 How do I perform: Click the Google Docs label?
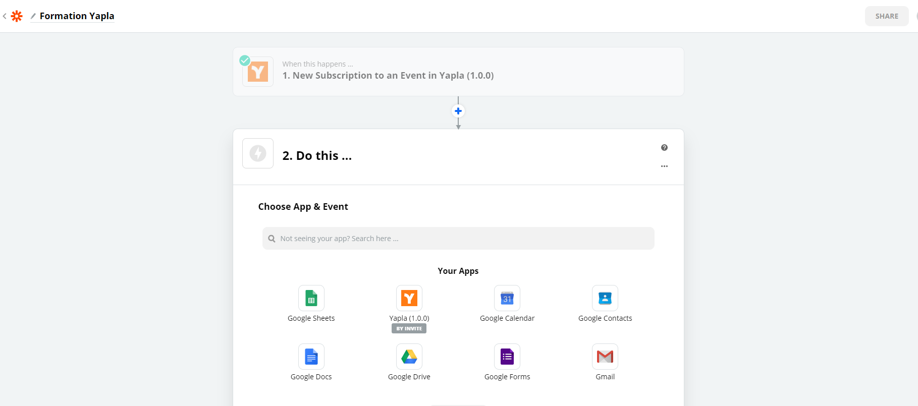click(311, 377)
